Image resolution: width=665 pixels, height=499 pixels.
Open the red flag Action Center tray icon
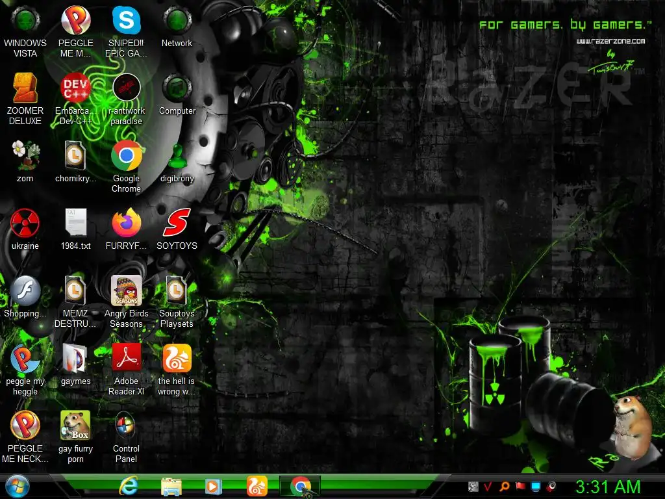(x=520, y=486)
